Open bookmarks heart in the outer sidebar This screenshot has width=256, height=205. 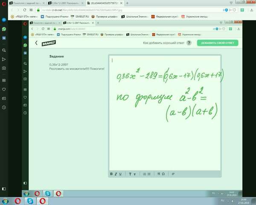tap(4, 89)
